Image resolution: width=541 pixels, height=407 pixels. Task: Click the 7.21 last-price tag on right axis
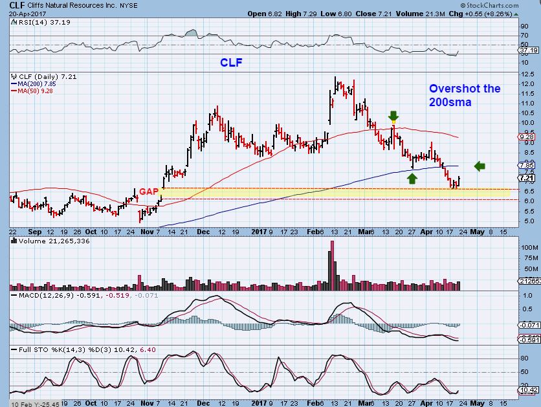click(527, 178)
